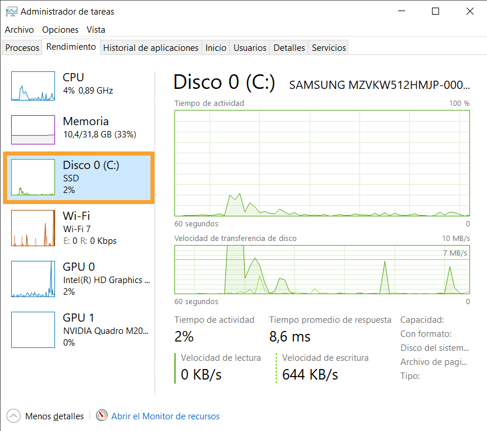The image size is (487, 431).
Task: Click the 7 MB/s graph scale label
Action: (455, 253)
